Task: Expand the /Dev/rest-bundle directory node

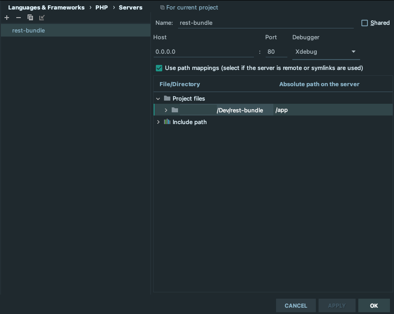Action: pos(166,110)
